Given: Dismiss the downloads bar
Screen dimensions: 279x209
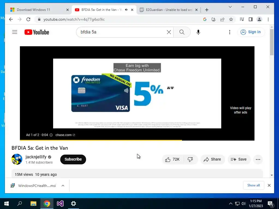Looking at the screenshot, I should point(269,185).
